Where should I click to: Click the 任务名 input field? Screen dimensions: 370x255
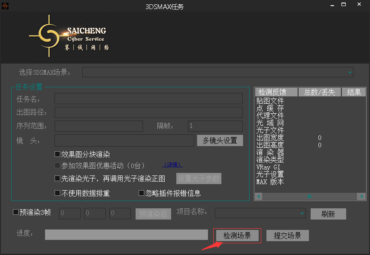[x=149, y=99]
